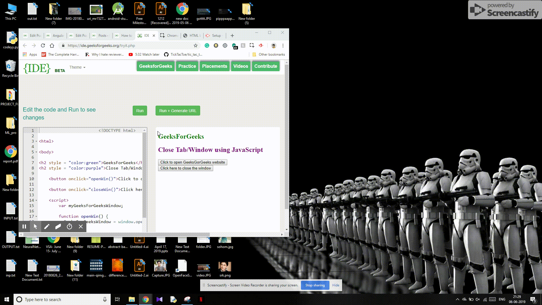The height and width of the screenshot is (305, 542).
Task: Close the Screencastify drawing toolbar
Action: (x=81, y=226)
